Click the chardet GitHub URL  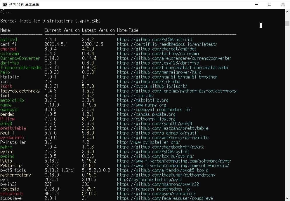point(157,49)
